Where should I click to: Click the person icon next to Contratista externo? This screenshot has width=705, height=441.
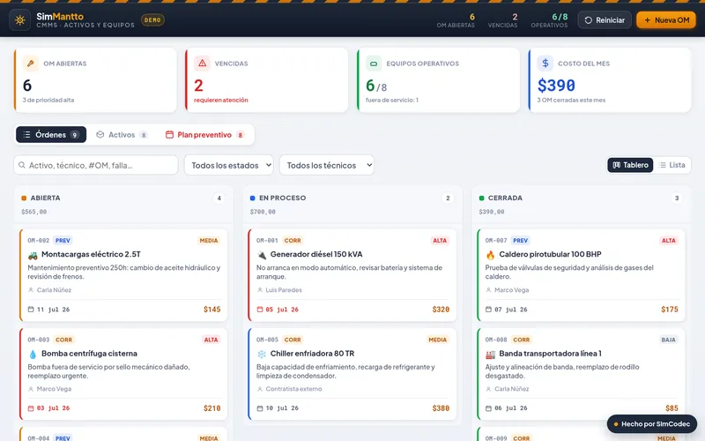coord(260,389)
